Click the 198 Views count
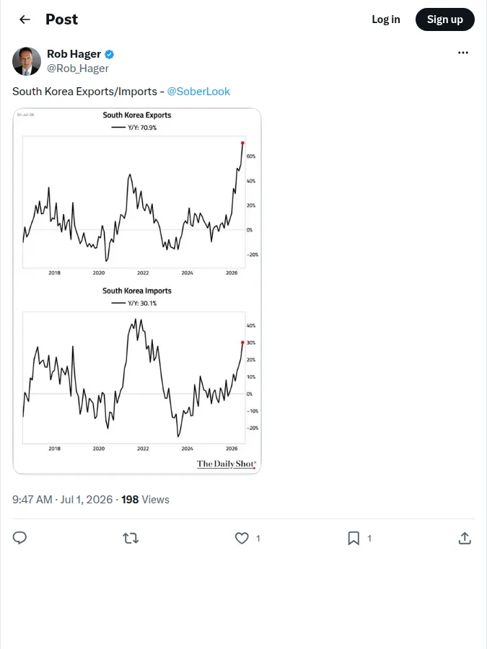Image resolution: width=487 pixels, height=649 pixels. tap(145, 500)
